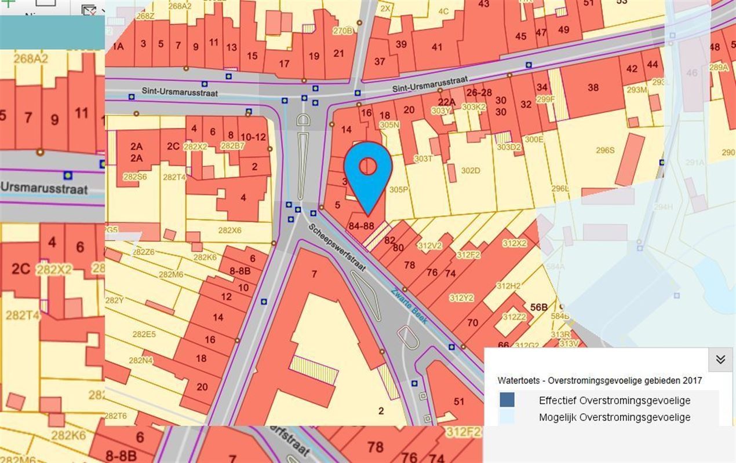Click the parcel labeled 305P
The height and width of the screenshot is (463, 736).
coord(399,189)
